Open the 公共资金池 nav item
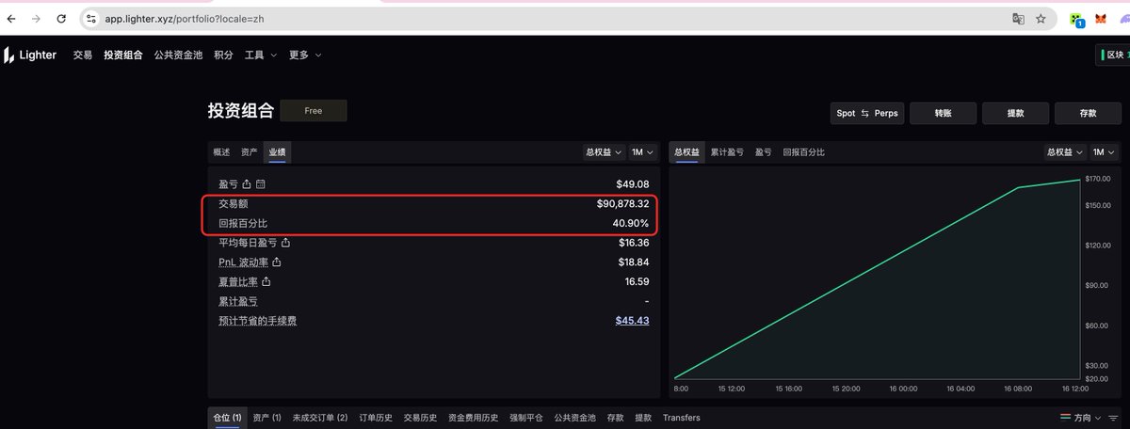1130x429 pixels. pyautogui.click(x=178, y=56)
